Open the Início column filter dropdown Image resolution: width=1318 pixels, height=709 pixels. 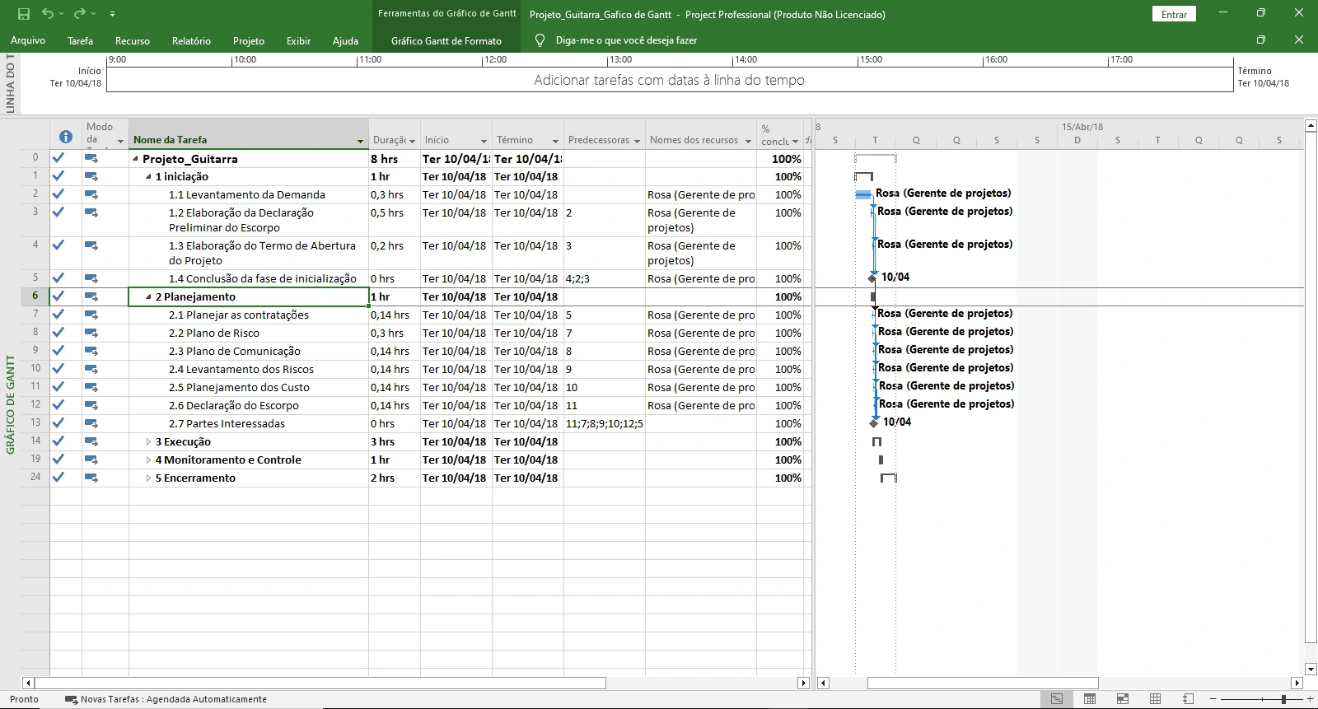click(484, 141)
